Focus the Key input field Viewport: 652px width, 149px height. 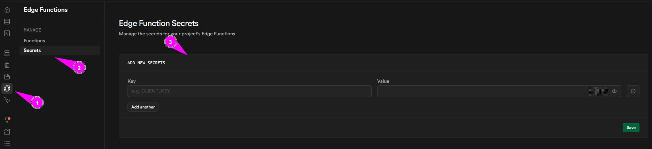pos(249,91)
